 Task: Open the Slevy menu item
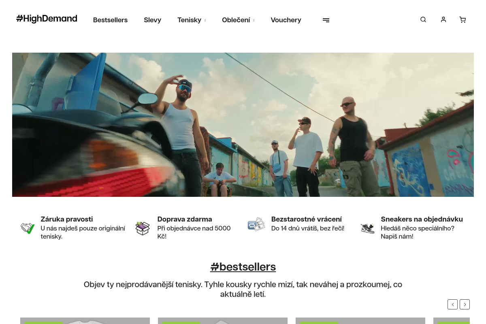click(153, 20)
